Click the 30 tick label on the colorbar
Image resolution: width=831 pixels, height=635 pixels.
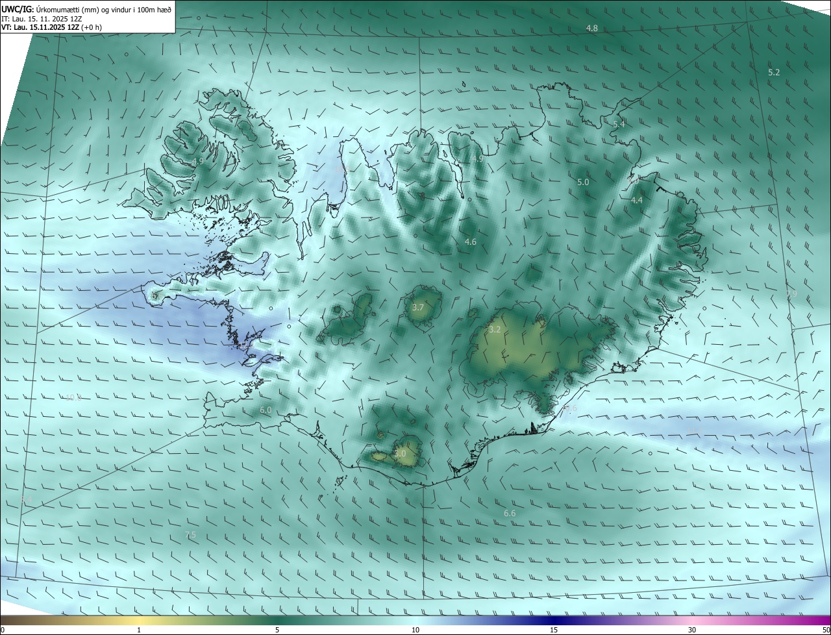[692, 630]
